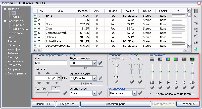Click the remove channel minus icon
Screen dimensions: 202x109
pyautogui.click(x=195, y=30)
